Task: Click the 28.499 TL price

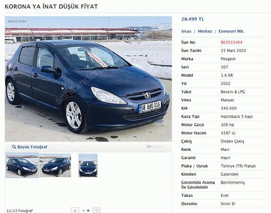Action: [192, 19]
